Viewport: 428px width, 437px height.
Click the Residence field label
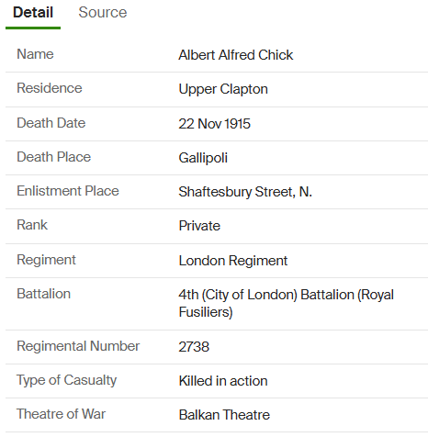[x=50, y=88]
